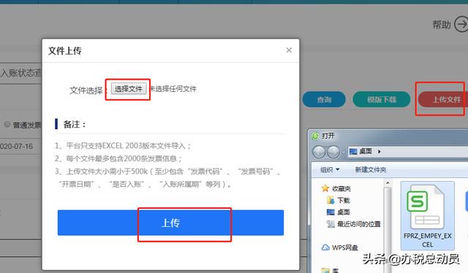Click the red 上传文件 button
Viewport: 468px width, 273px height.
tap(443, 99)
